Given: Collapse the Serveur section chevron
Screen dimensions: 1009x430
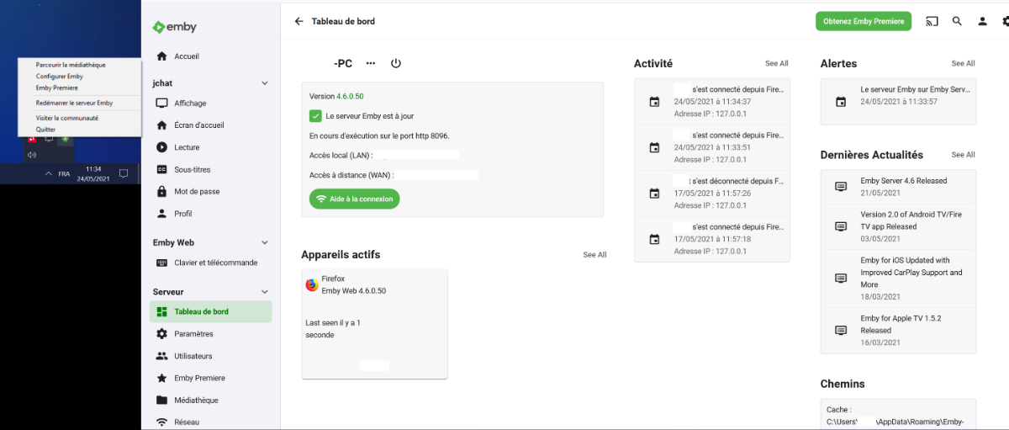Looking at the screenshot, I should pos(265,292).
